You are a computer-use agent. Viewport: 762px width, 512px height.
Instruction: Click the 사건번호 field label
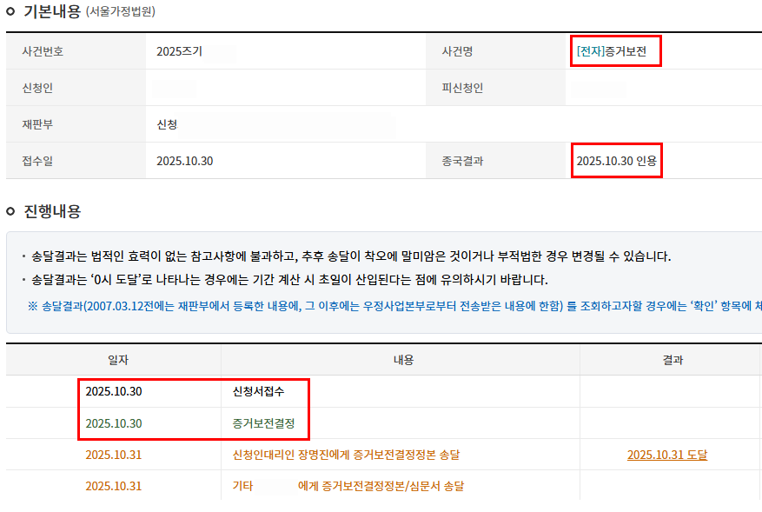tap(43, 51)
